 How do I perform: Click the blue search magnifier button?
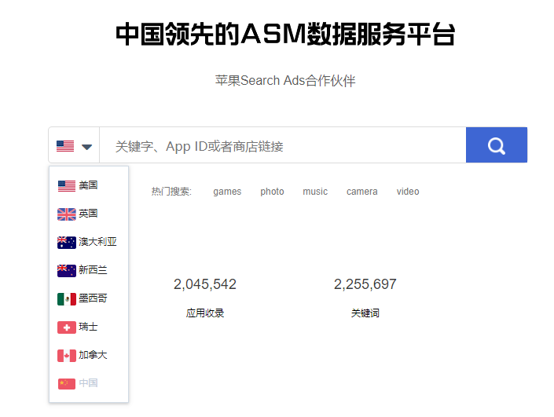tap(497, 145)
